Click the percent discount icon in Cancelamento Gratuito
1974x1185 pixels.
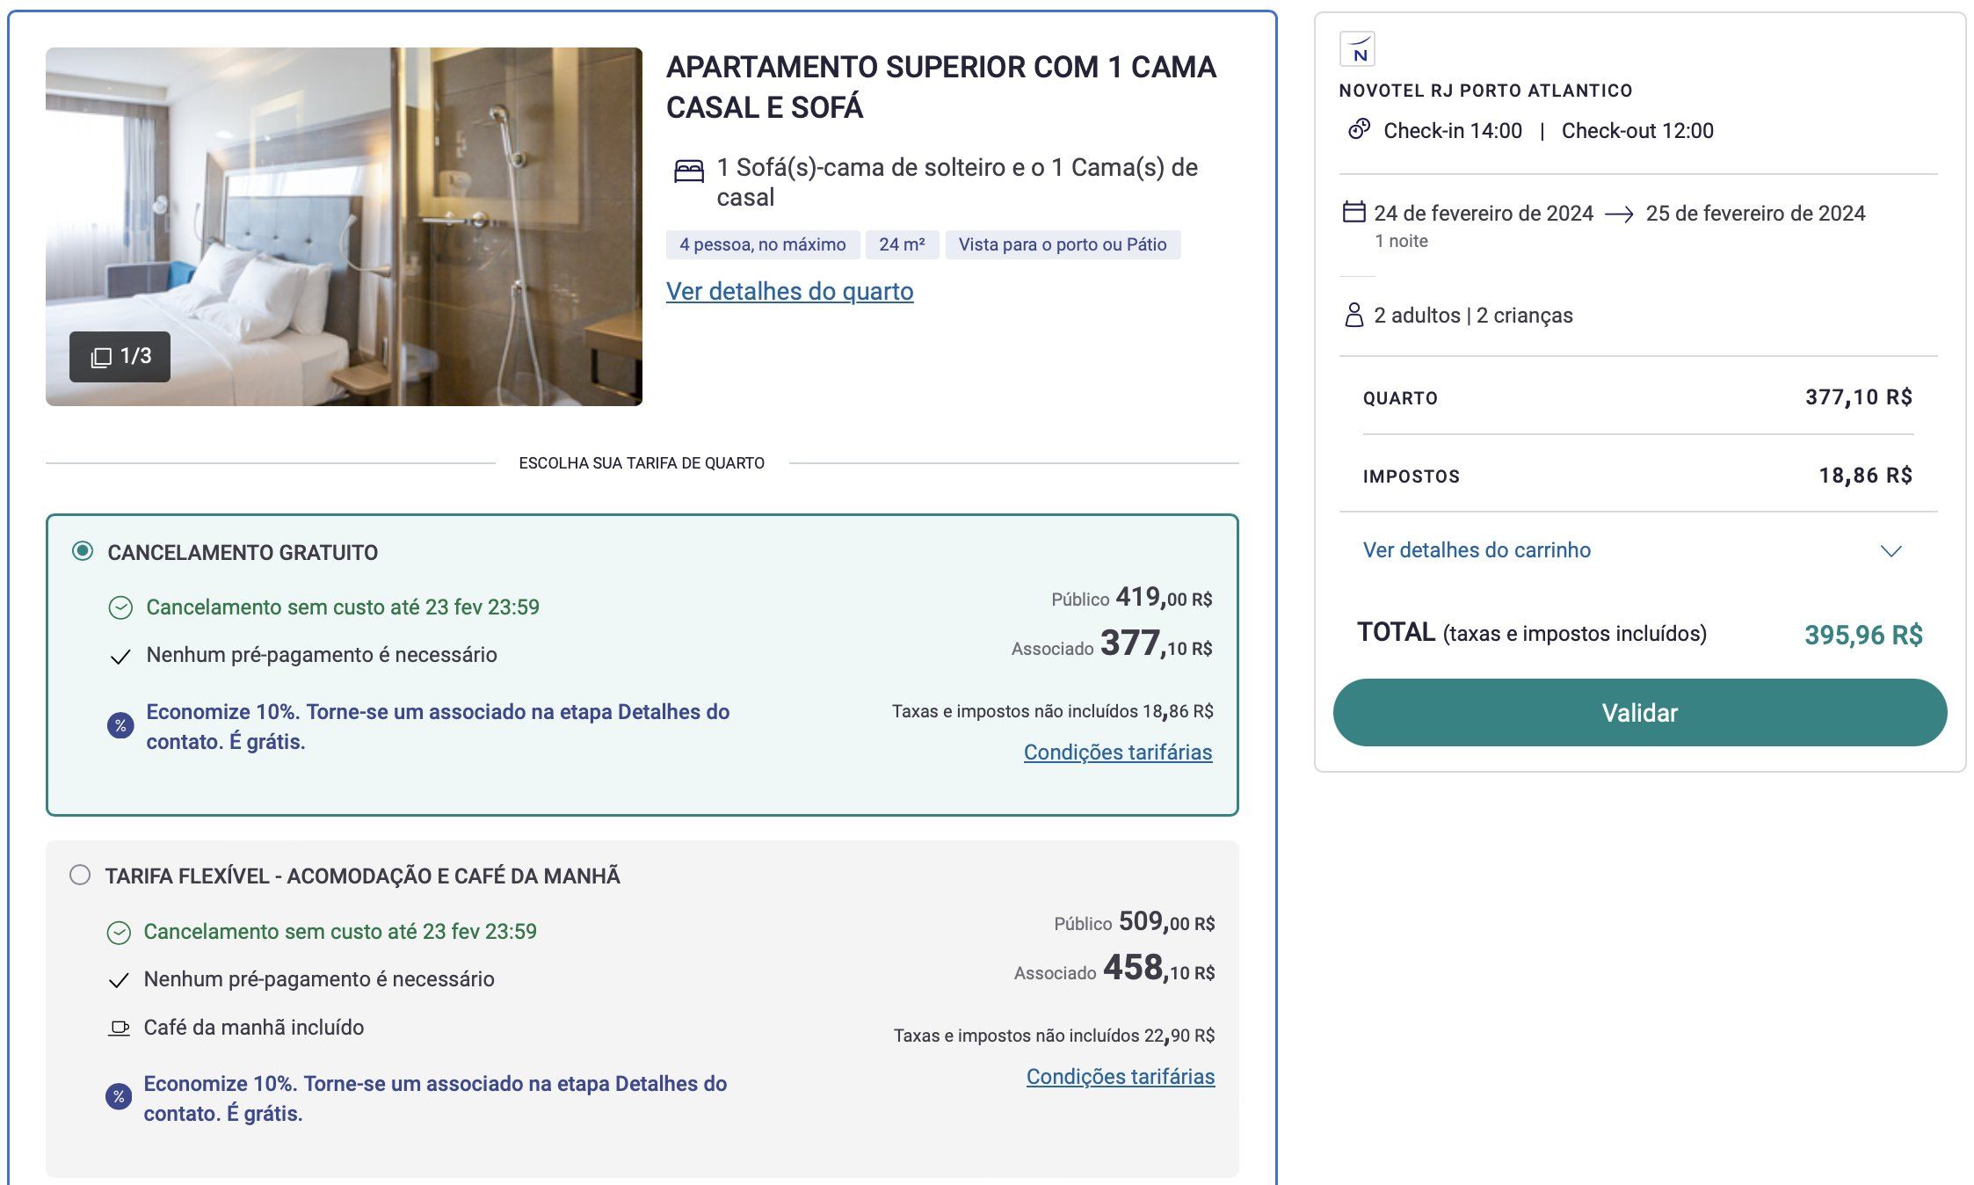(120, 725)
